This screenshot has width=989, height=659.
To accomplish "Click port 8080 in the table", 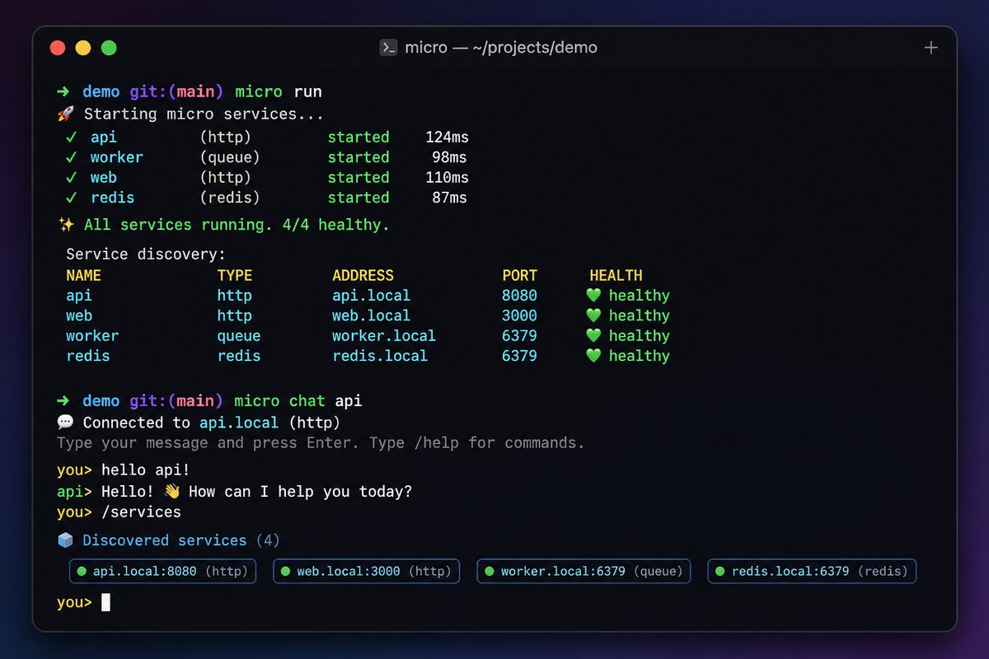I will pos(520,296).
